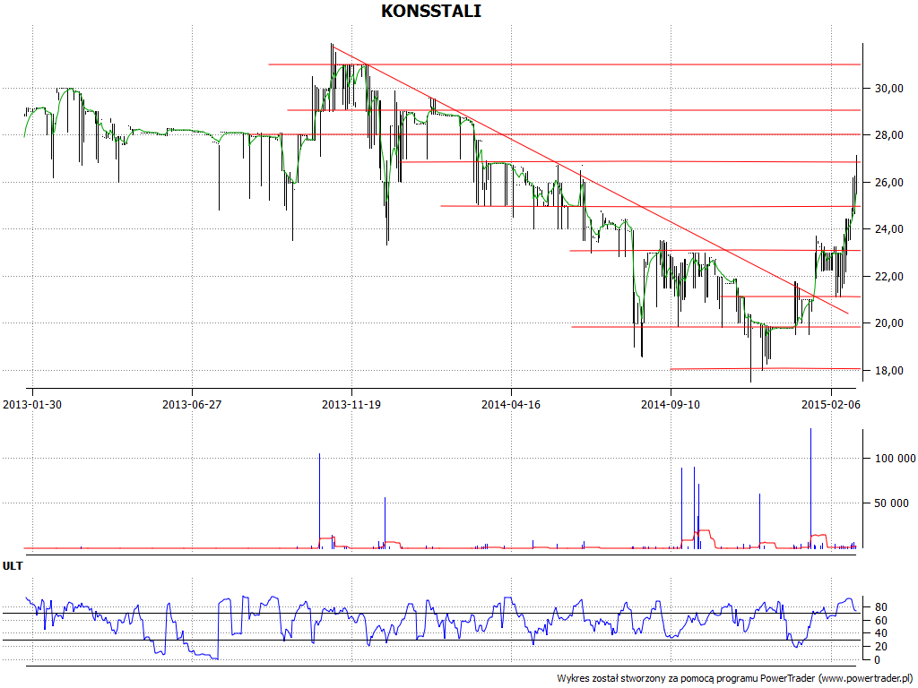The image size is (918, 688).
Task: Click the PowerTrader credit text at bottom
Action: coord(736,679)
